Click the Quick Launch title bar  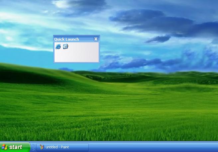76,39
